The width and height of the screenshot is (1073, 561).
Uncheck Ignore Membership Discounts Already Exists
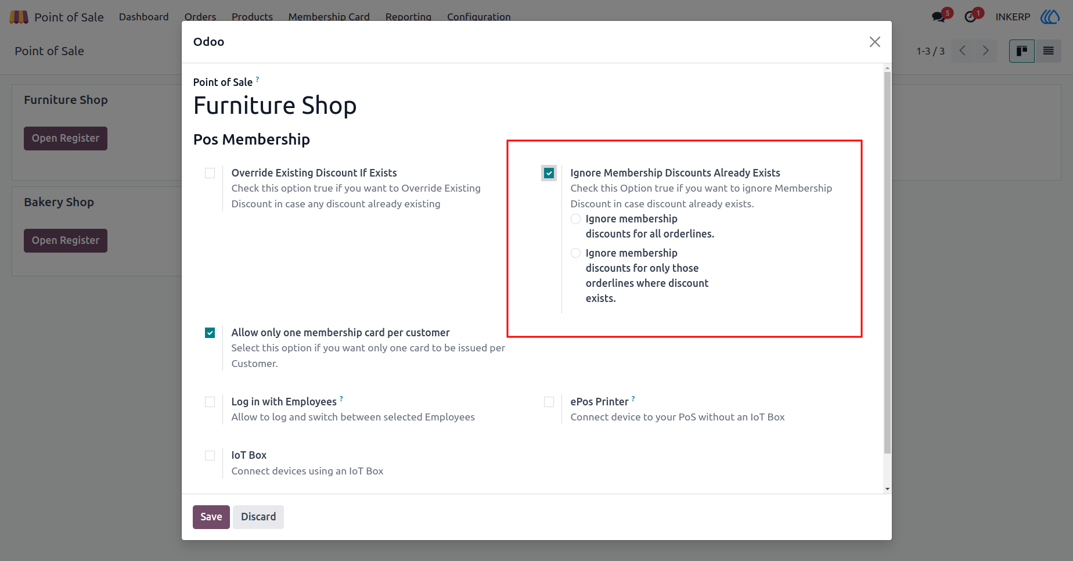coord(549,173)
